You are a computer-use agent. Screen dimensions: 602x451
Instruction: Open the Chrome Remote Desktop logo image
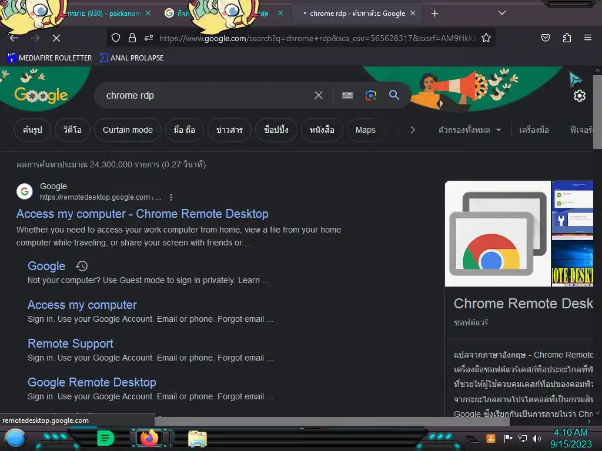(497, 234)
